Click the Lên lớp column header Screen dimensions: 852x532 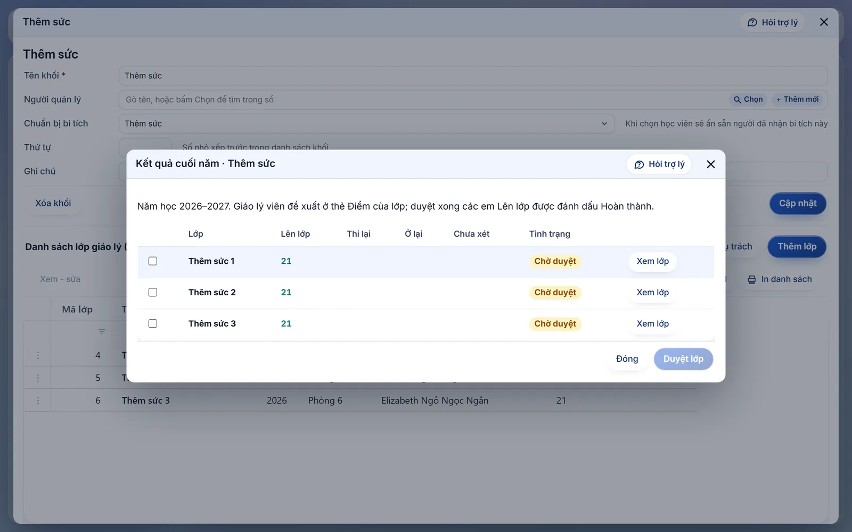tap(296, 234)
